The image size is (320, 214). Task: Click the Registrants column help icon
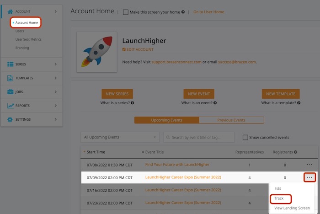pos(295,152)
